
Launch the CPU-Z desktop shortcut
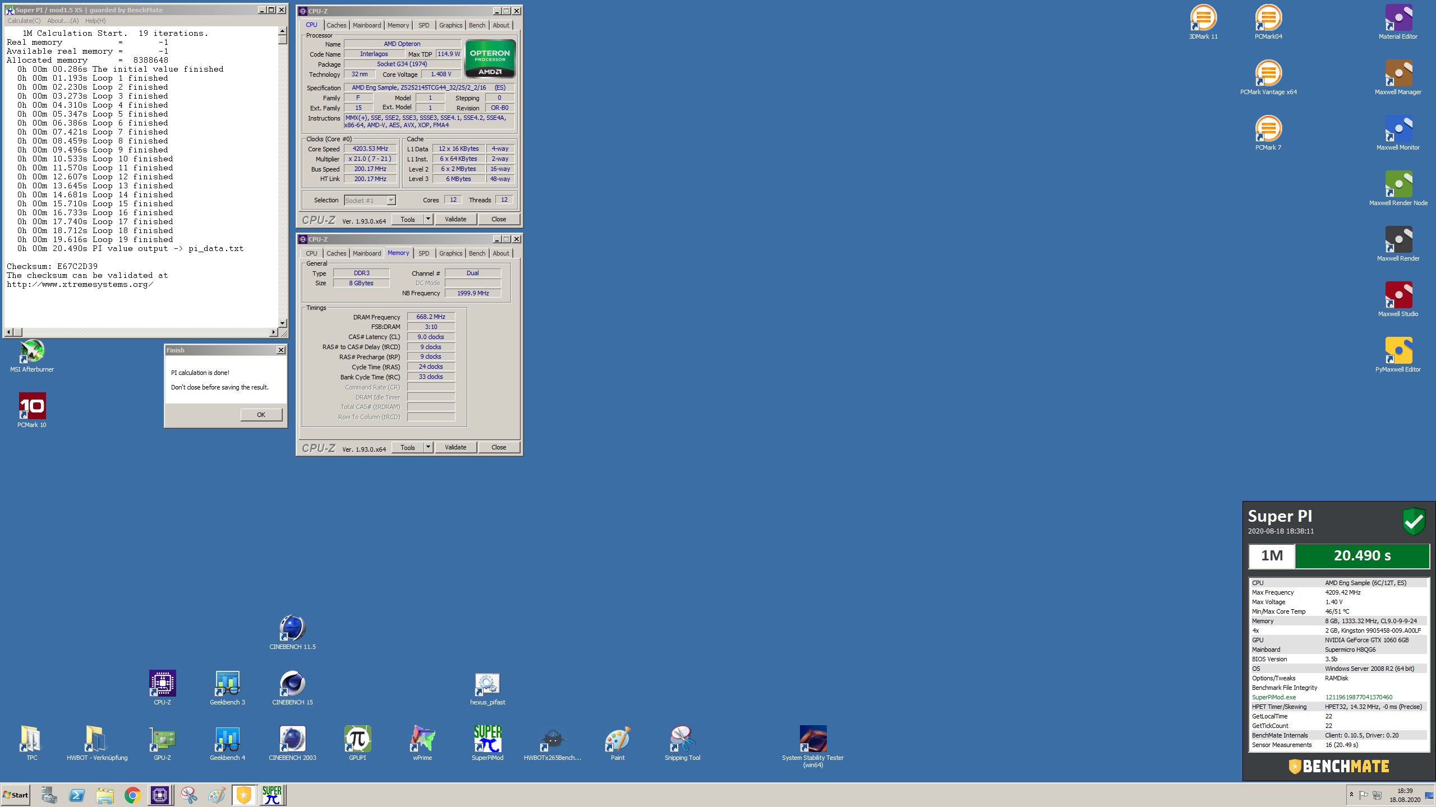[x=162, y=688]
